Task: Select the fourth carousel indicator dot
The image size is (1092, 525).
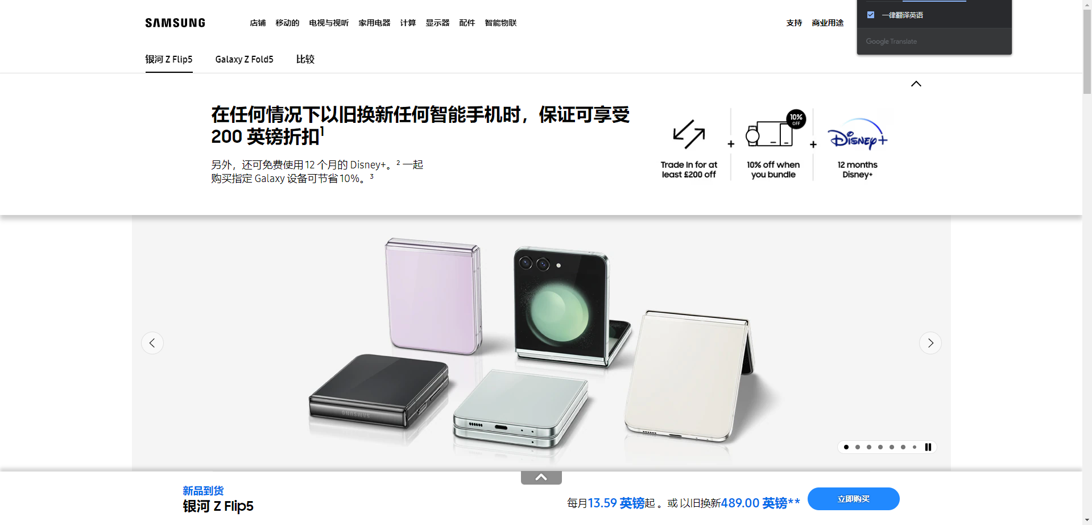Action: 880,447
